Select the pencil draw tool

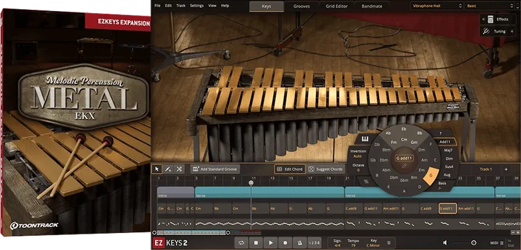[168, 169]
